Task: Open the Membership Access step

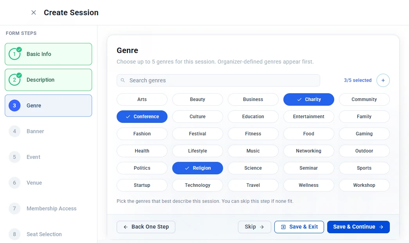Action: click(48, 208)
